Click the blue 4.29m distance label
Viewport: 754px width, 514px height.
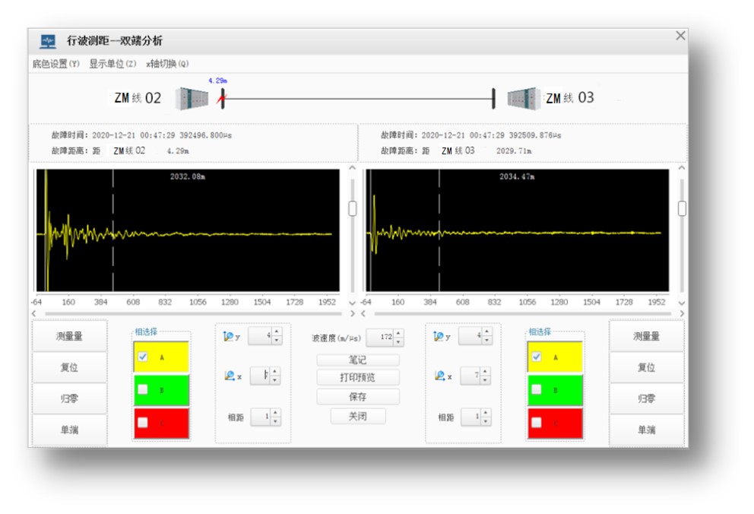point(218,81)
